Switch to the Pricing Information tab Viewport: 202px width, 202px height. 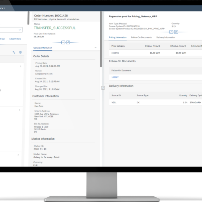tap(118, 37)
